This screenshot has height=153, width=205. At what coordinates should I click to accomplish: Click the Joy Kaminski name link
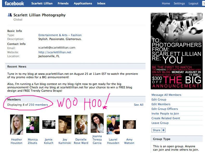click(x=65, y=141)
